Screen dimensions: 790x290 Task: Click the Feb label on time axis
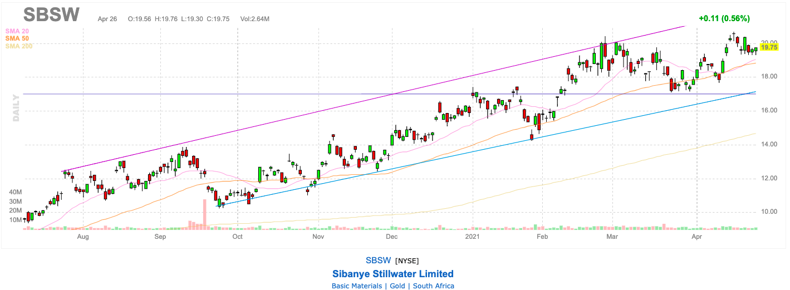[x=542, y=237]
